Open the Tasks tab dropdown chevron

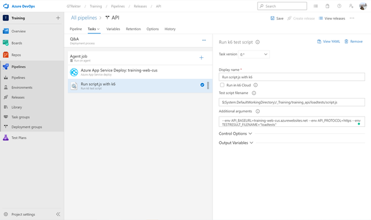(x=98, y=29)
